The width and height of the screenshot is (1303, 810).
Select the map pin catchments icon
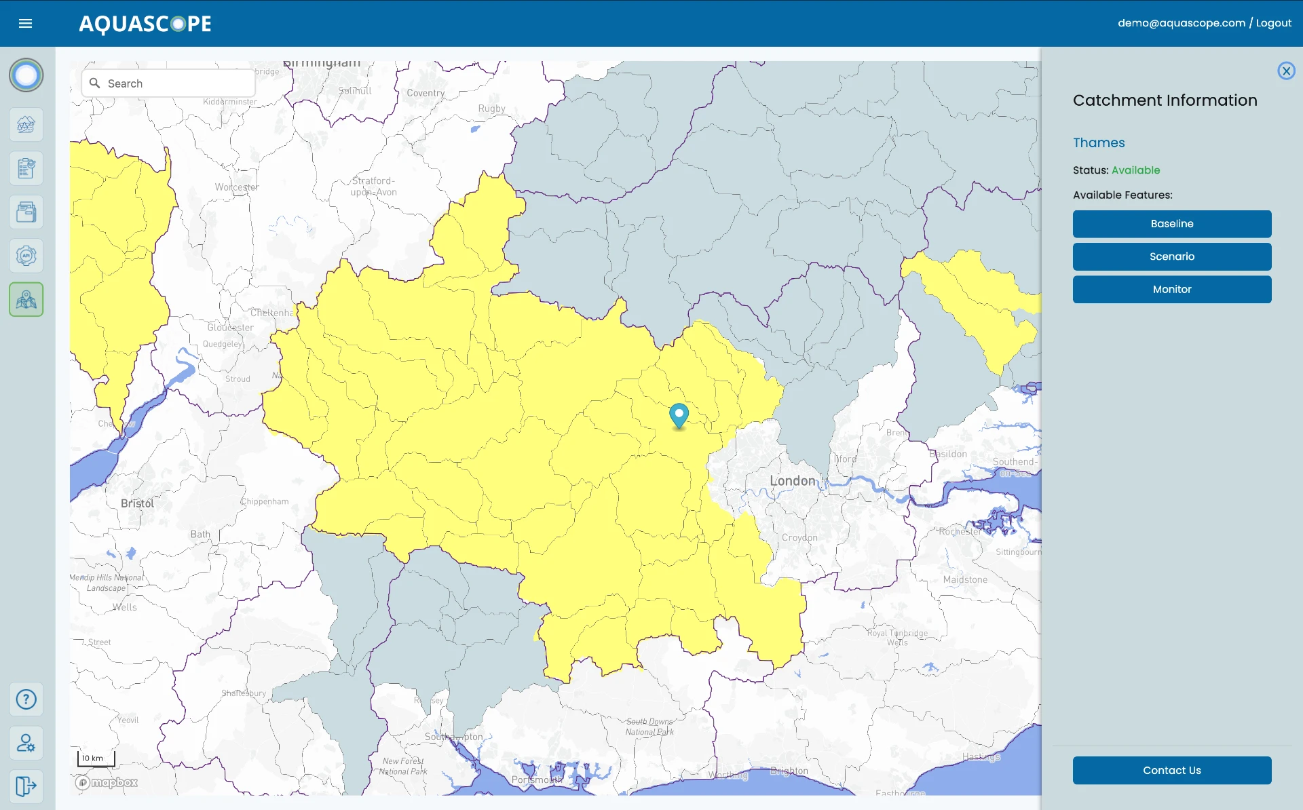26,299
